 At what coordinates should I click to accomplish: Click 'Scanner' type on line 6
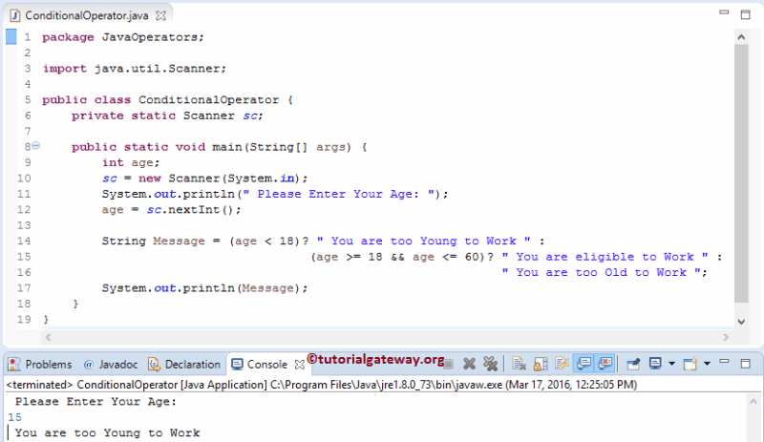(x=209, y=116)
